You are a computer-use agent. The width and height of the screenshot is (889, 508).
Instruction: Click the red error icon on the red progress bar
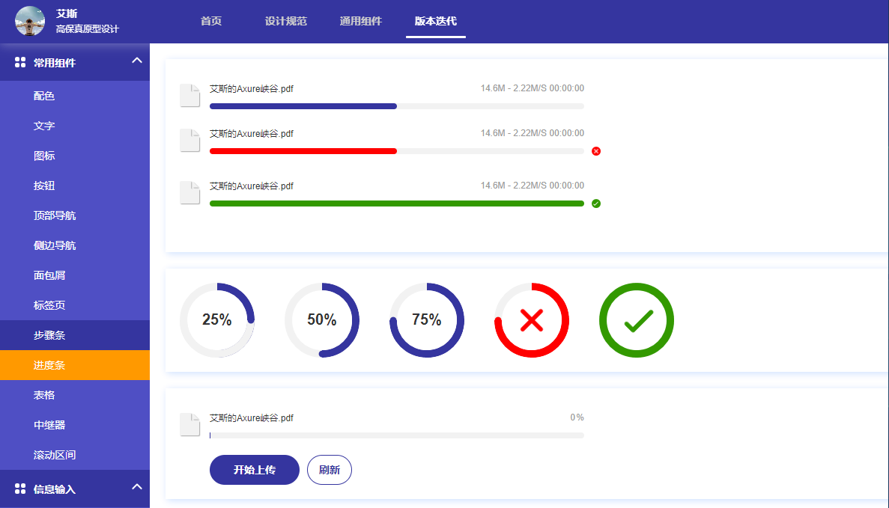pyautogui.click(x=596, y=151)
